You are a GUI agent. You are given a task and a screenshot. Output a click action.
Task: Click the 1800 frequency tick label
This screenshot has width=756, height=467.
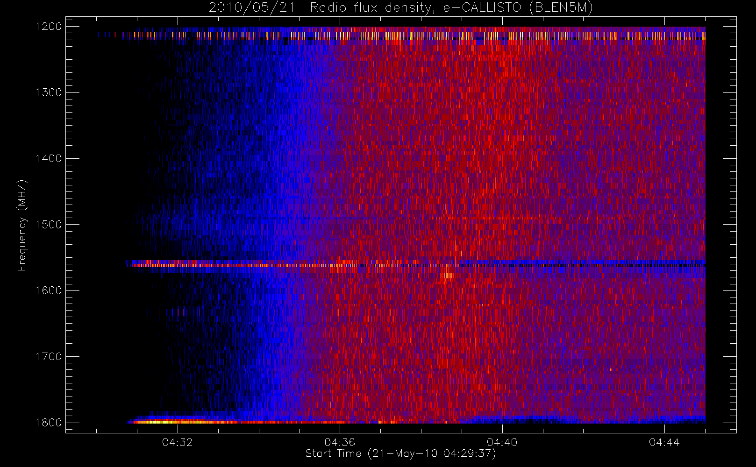pyautogui.click(x=49, y=423)
